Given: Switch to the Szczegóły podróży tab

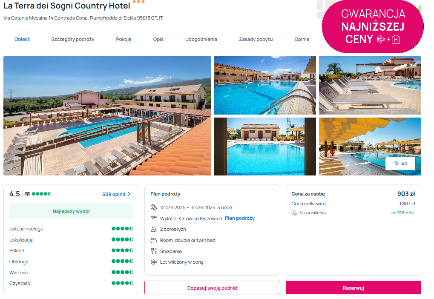Looking at the screenshot, I should pyautogui.click(x=73, y=39).
